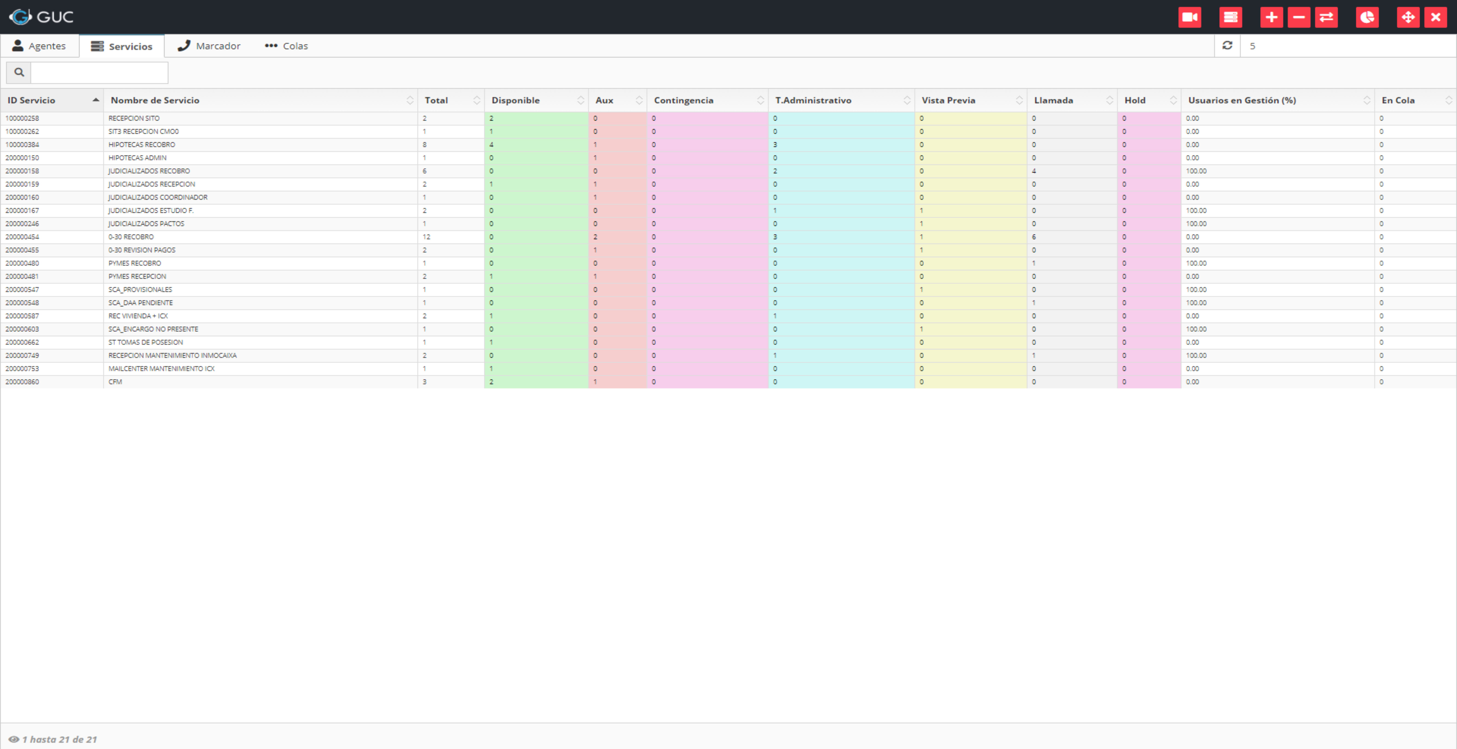1457x749 pixels.
Task: Click the search magnifier icon
Action: click(x=19, y=73)
